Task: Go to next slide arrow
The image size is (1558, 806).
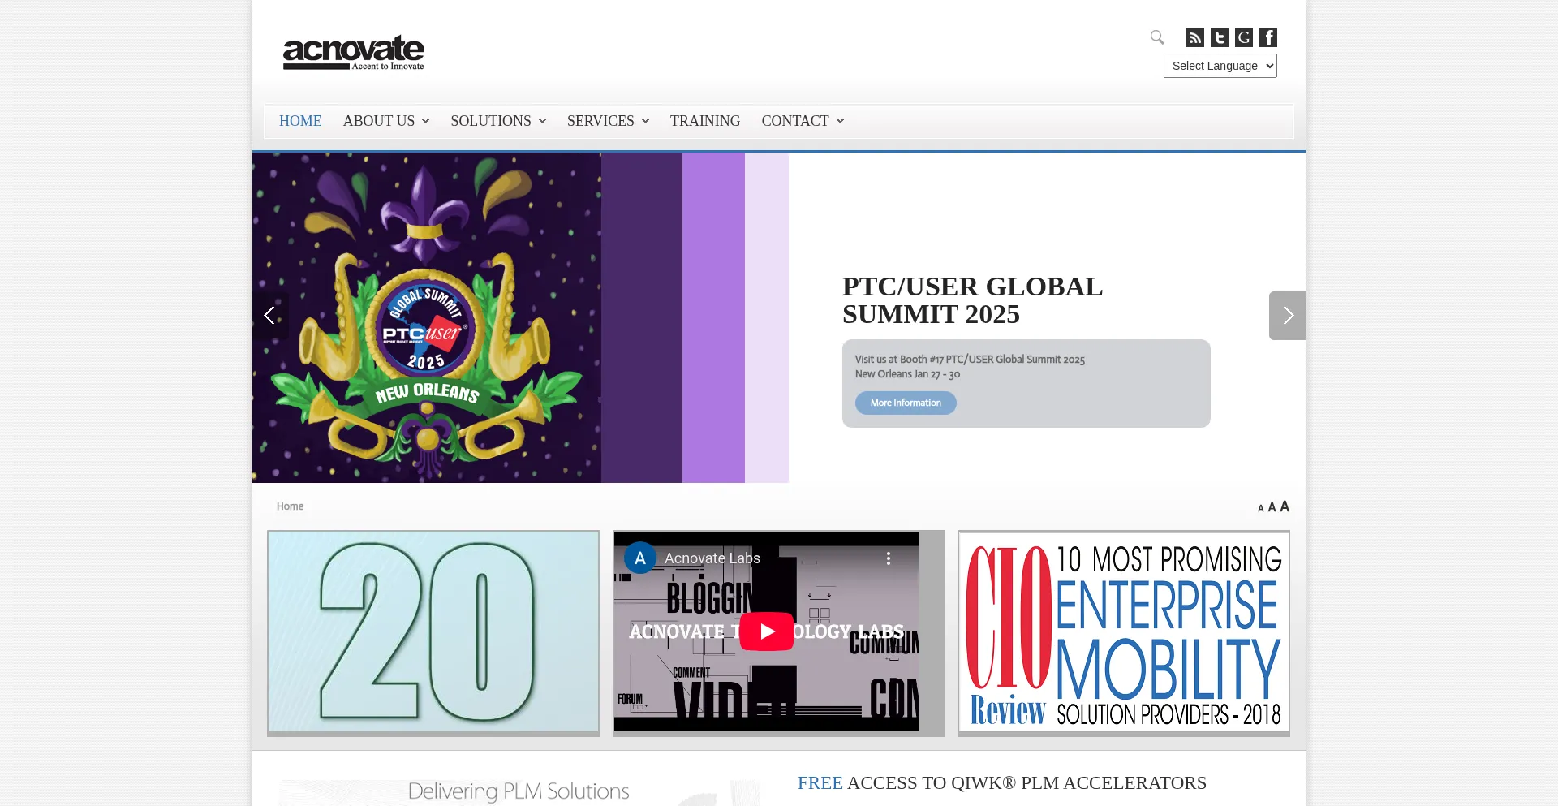Action: click(1287, 315)
